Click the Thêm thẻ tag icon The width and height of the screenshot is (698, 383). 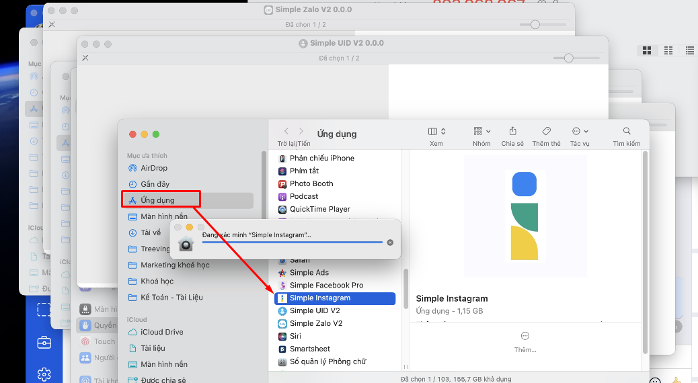pos(546,131)
